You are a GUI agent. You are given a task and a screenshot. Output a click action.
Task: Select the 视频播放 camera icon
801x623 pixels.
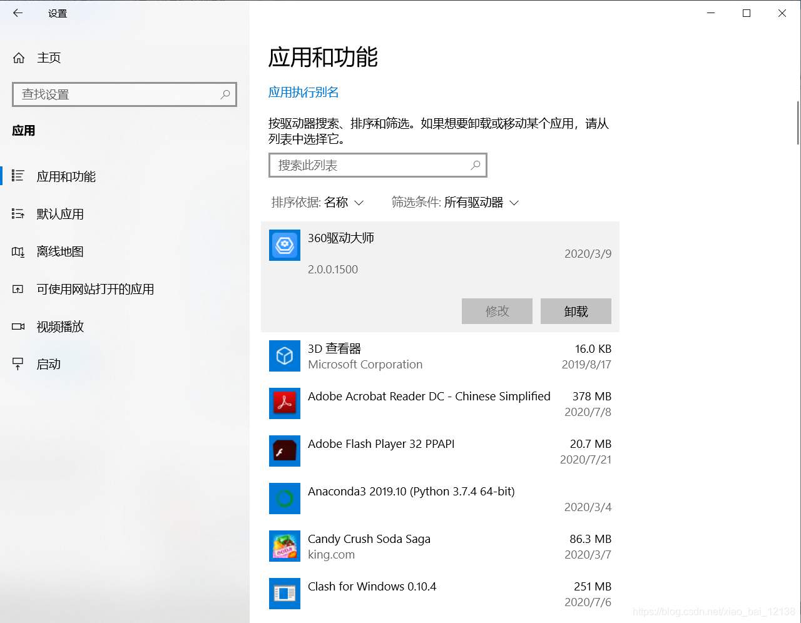click(x=18, y=327)
